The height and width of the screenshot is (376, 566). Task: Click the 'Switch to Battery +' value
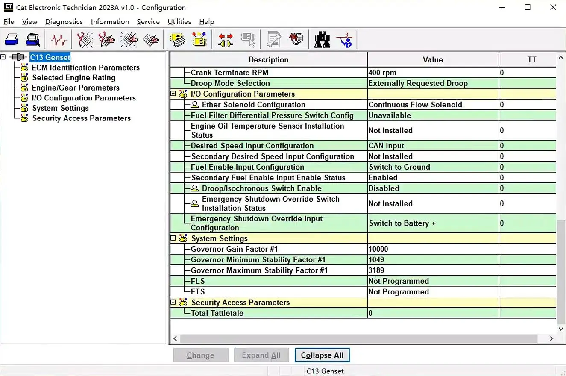click(402, 223)
